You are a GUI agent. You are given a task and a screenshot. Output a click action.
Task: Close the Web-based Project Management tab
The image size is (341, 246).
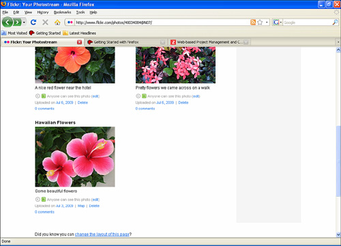coord(246,42)
